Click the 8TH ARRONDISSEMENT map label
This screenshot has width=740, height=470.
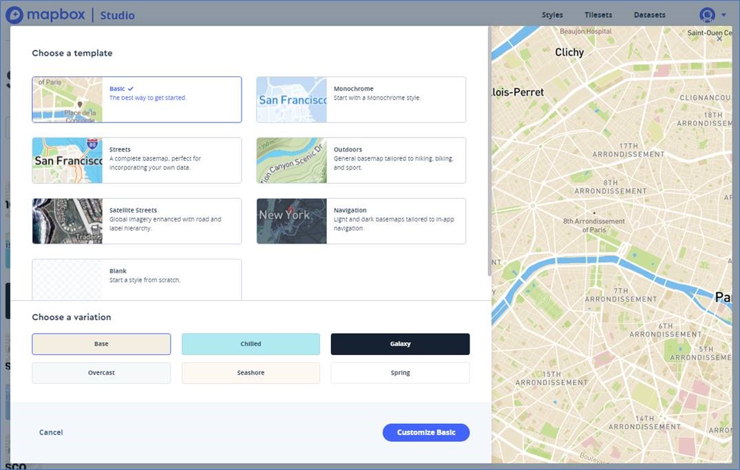[610, 187]
